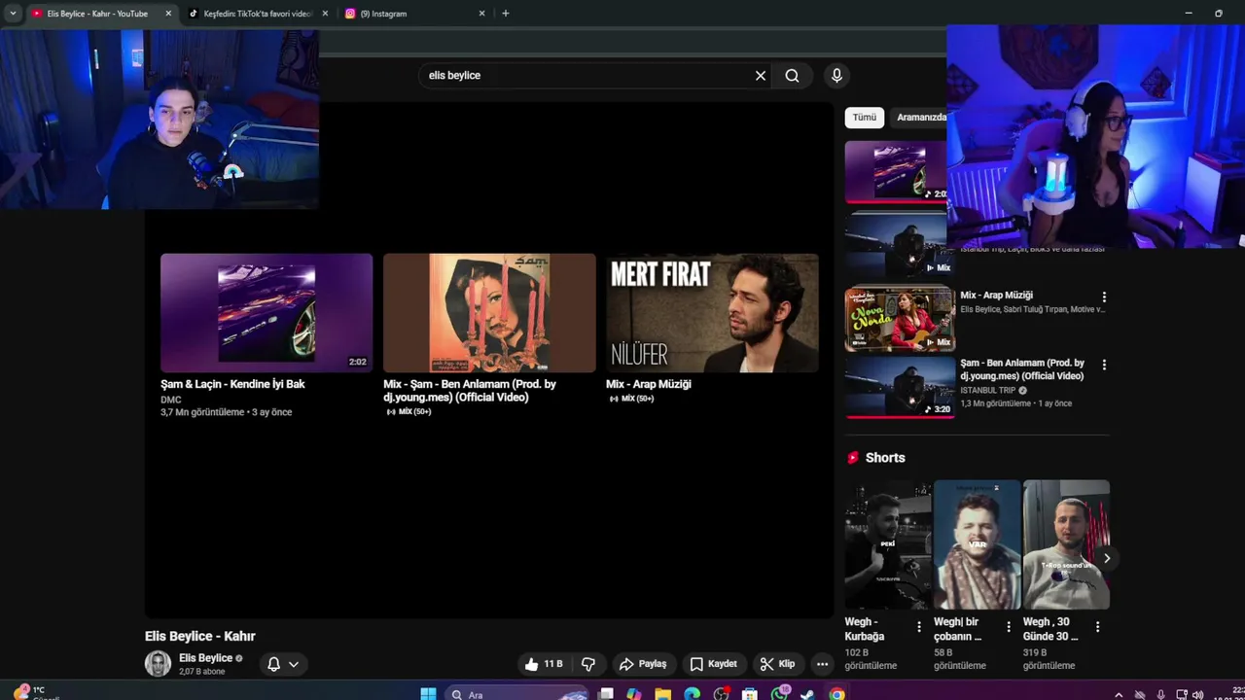The height and width of the screenshot is (700, 1245).
Task: Open notification bell dropdown for Elis Beylice
Action: tap(283, 664)
